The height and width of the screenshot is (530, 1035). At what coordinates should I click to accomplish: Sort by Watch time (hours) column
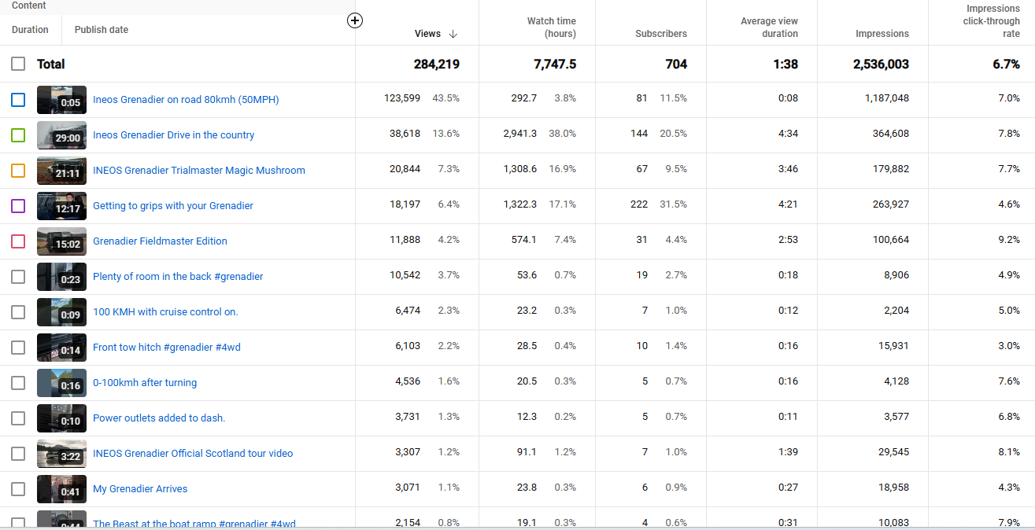[x=551, y=28]
